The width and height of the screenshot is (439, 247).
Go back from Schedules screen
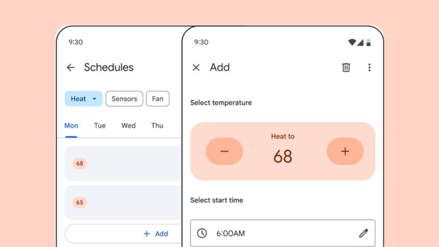click(x=71, y=67)
